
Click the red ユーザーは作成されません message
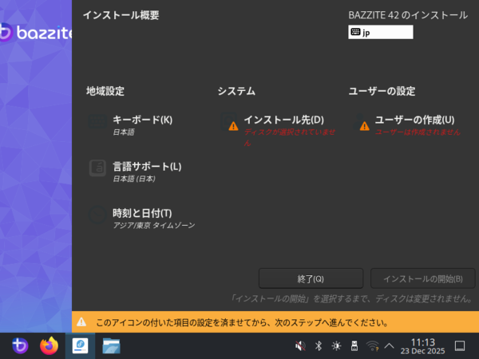(418, 132)
